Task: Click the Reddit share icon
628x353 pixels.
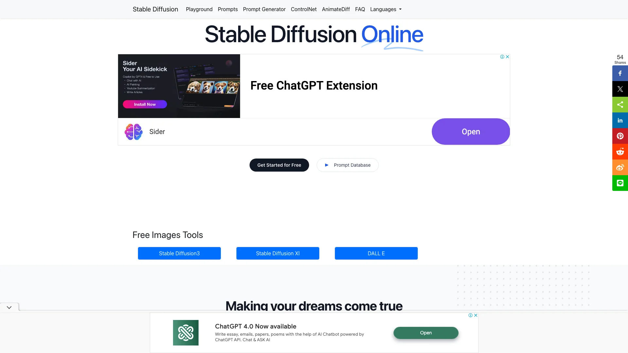Action: tap(620, 151)
